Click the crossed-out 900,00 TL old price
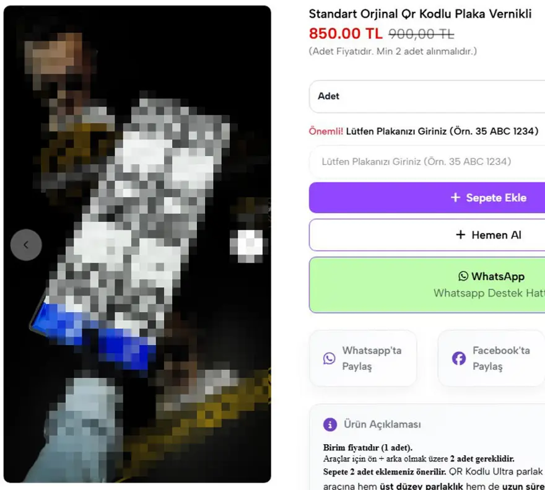The height and width of the screenshot is (490, 545). coord(421,34)
